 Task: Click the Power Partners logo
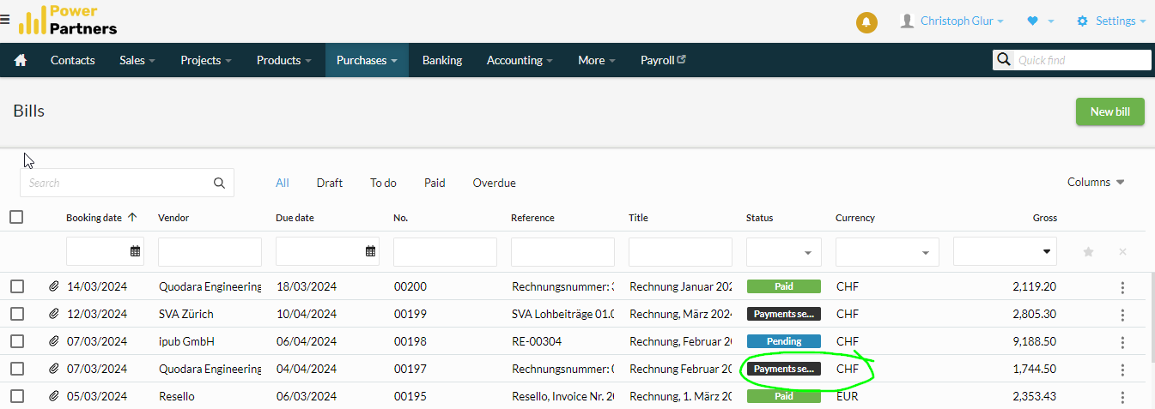click(68, 20)
